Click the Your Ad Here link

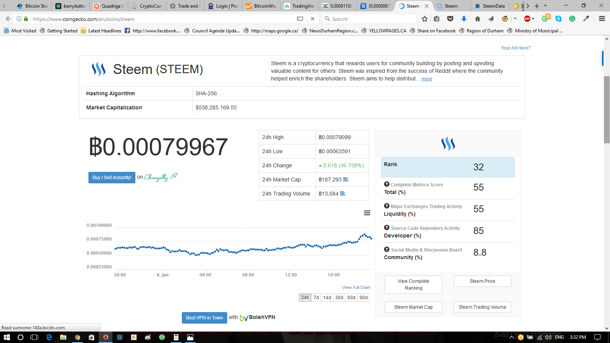[515, 48]
